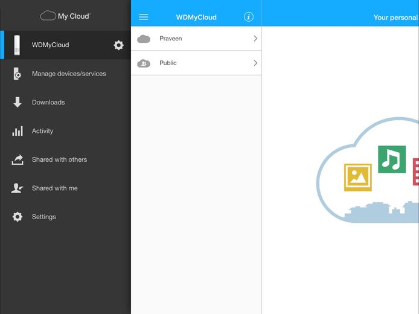419x314 pixels.
Task: Click the green music note icon in the illustration
Action: (392, 159)
